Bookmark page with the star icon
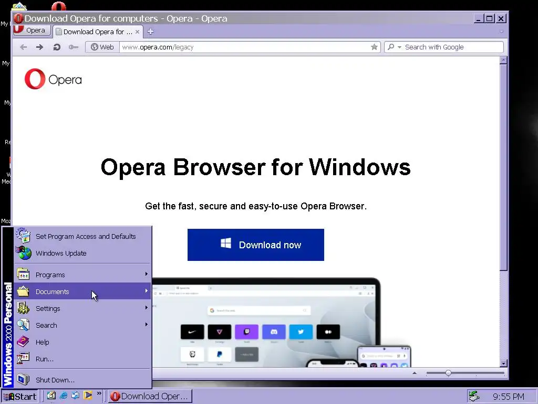538x404 pixels. 374,47
